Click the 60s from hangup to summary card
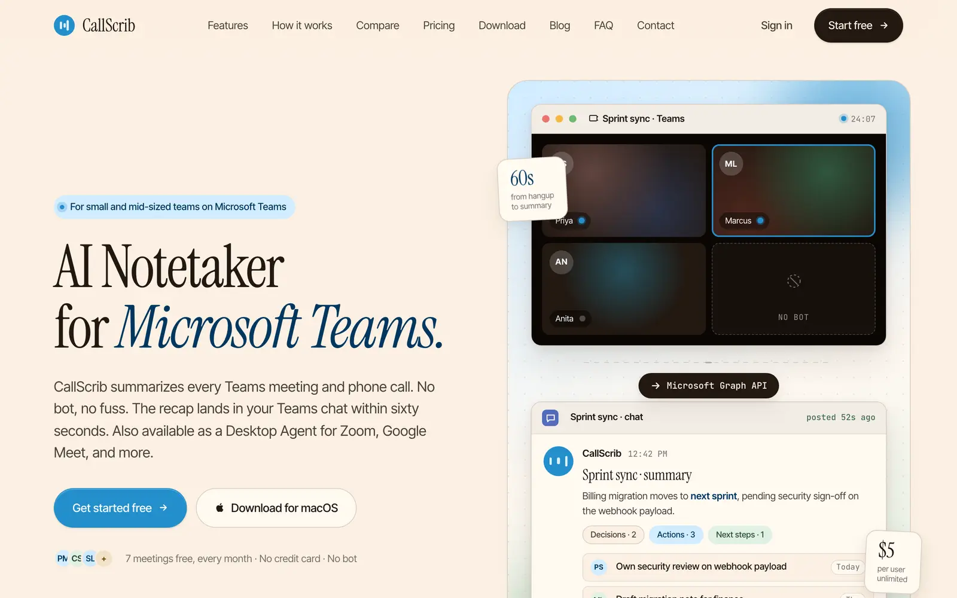 [x=532, y=189]
